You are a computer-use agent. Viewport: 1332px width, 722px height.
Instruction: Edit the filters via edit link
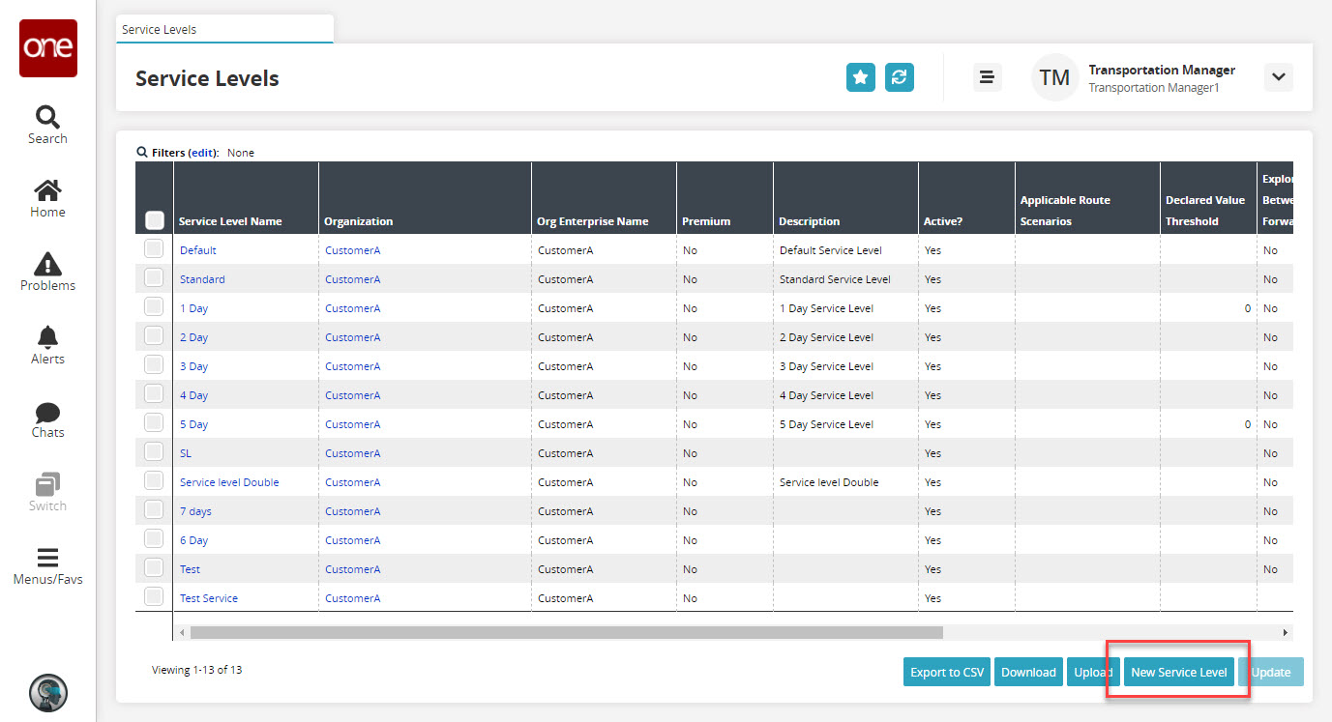pos(203,153)
